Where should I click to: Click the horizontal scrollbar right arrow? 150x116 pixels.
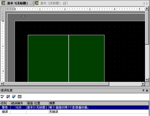[x=143, y=84]
